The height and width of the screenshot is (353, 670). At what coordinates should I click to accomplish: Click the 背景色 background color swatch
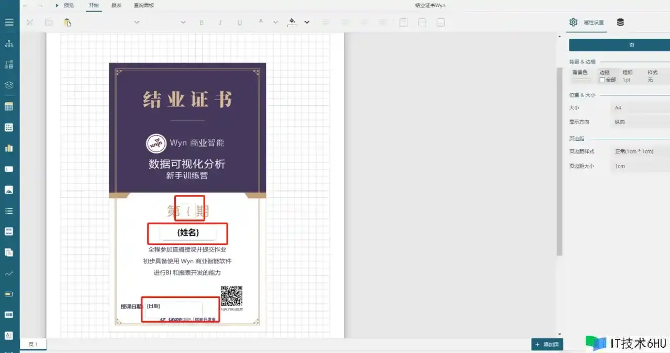[582, 80]
